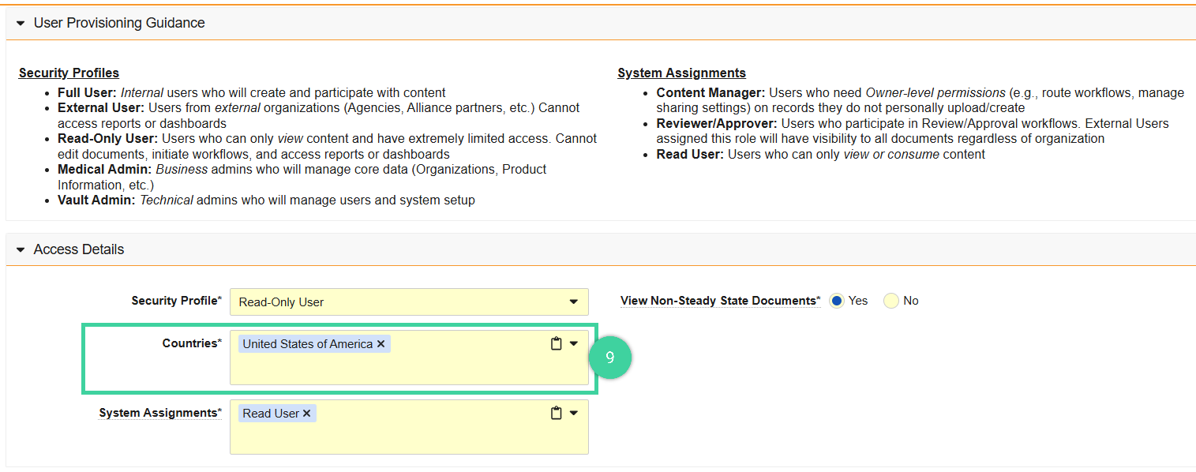This screenshot has width=1196, height=472.
Task: Remove the Read User system assignment tag
Action: click(306, 412)
